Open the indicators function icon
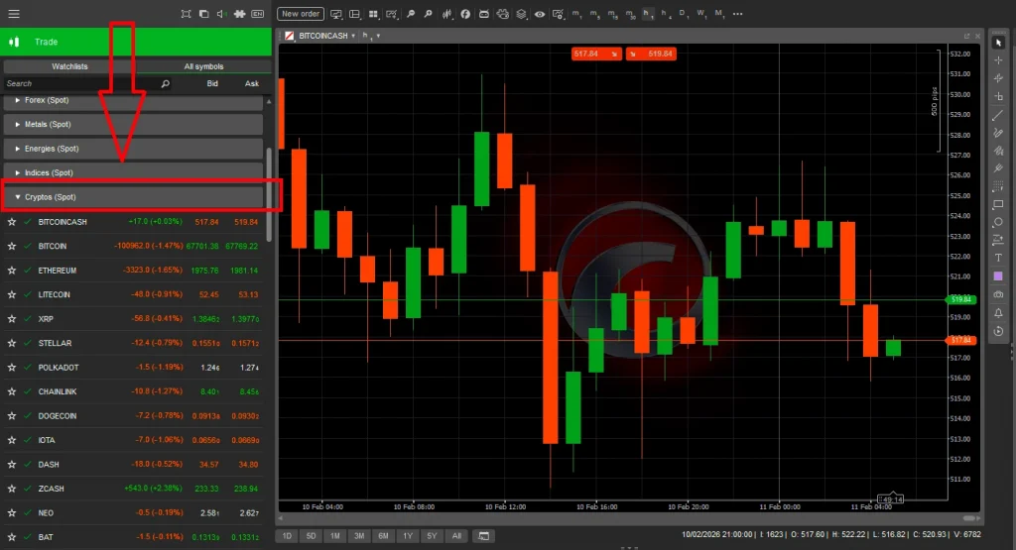 (465, 14)
